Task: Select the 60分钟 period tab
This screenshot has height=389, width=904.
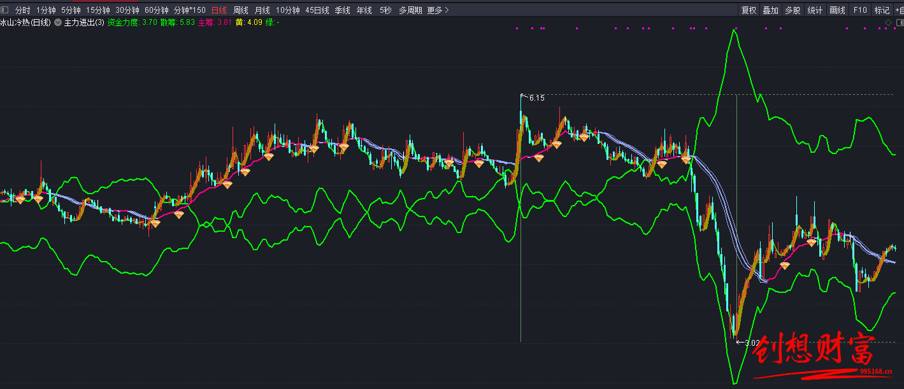Action: click(x=157, y=10)
